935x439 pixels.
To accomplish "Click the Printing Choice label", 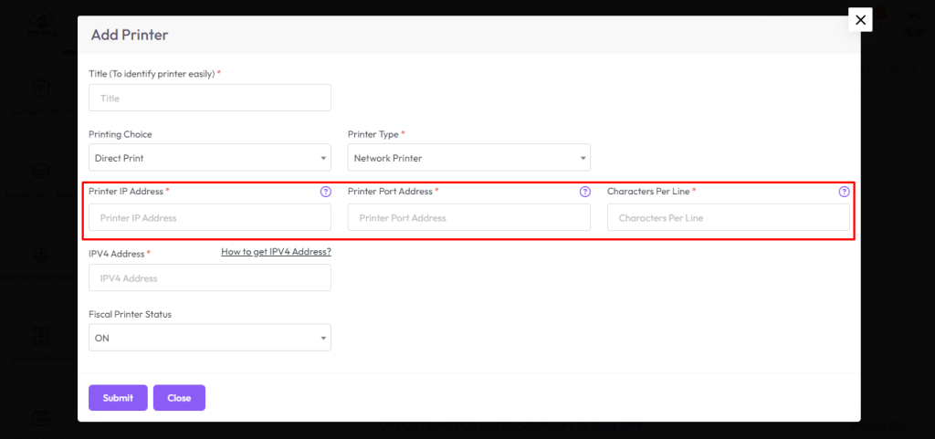I will [x=121, y=134].
